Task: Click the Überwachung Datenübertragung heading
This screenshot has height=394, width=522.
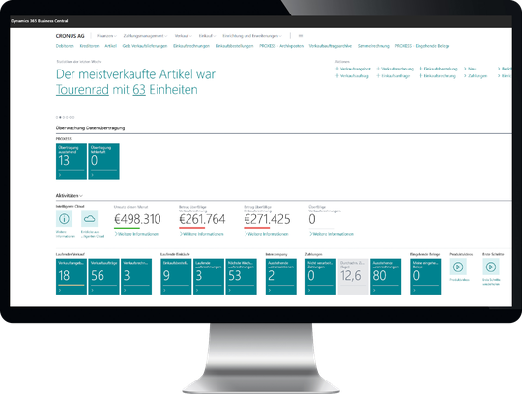Action: pyautogui.click(x=90, y=128)
